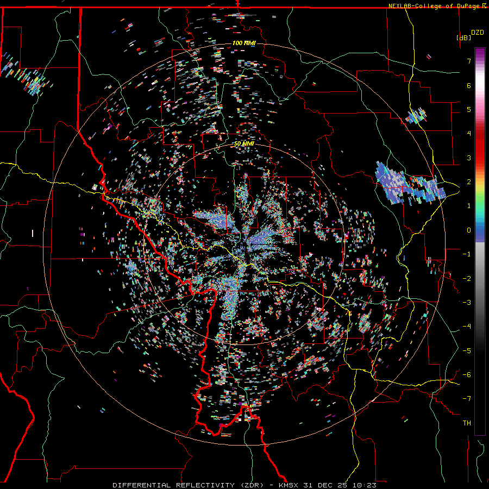Image resolution: width=489 pixels, height=489 pixels.
Task: Click the 0 value on the color scale
Action: pos(469,230)
